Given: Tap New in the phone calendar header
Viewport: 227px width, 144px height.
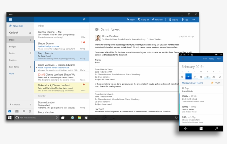Looking at the screenshot, I should [218, 59].
